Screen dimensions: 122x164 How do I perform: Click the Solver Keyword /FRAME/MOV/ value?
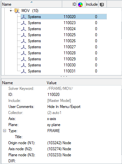pyautogui.click(x=60, y=89)
